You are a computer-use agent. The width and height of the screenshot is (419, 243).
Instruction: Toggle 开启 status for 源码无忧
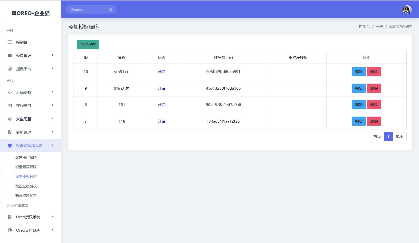click(161, 88)
